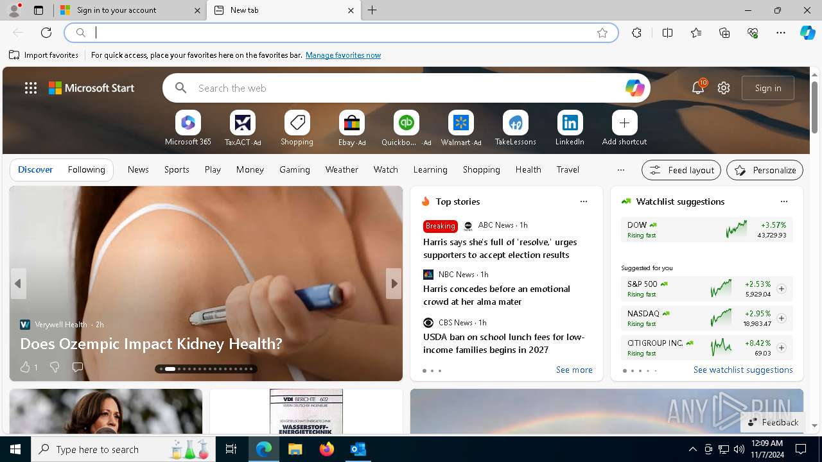Open Windows Start menu
The width and height of the screenshot is (822, 462).
click(x=15, y=449)
